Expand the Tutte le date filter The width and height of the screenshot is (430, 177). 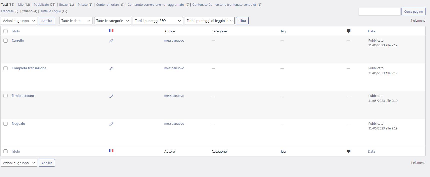(76, 21)
